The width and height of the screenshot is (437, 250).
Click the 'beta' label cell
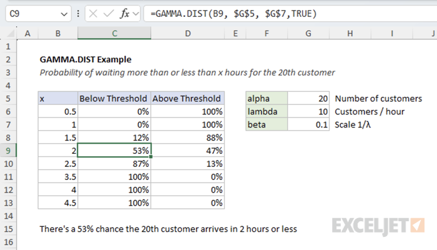pyautogui.click(x=267, y=124)
